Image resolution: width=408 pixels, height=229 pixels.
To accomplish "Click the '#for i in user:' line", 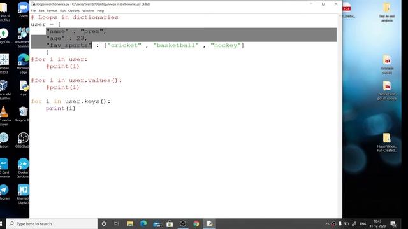I will pos(59,59).
